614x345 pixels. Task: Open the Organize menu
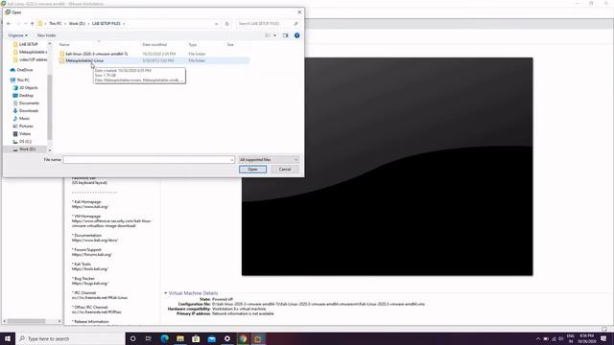pos(18,35)
